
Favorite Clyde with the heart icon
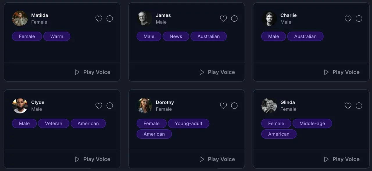(99, 106)
